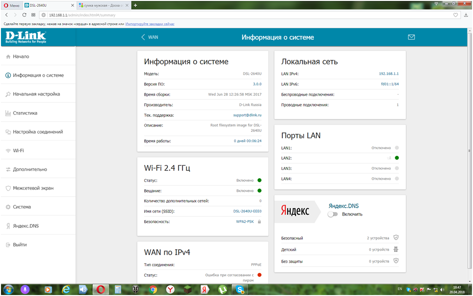Open Межсетевой экран sidebar item
This screenshot has width=473, height=296.
33,188
